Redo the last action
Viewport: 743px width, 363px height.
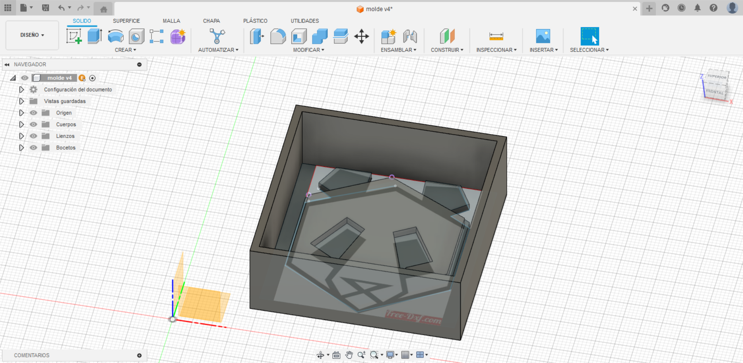coord(81,8)
